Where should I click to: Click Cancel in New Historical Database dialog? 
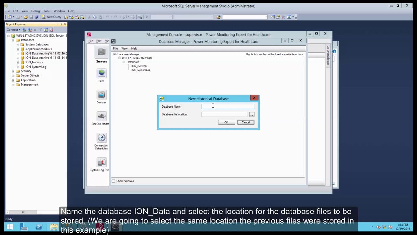pyautogui.click(x=246, y=122)
